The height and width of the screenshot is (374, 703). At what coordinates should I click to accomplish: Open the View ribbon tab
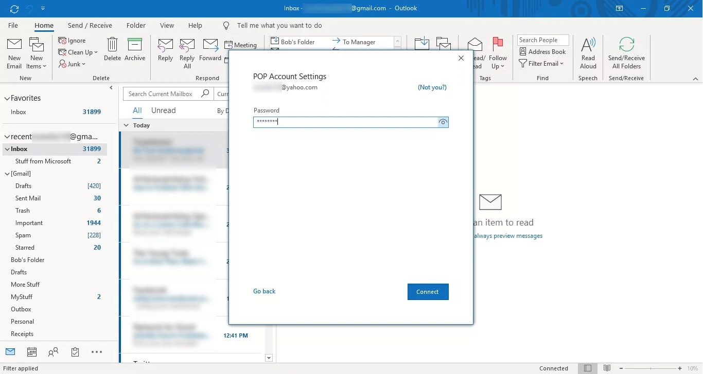click(x=167, y=25)
